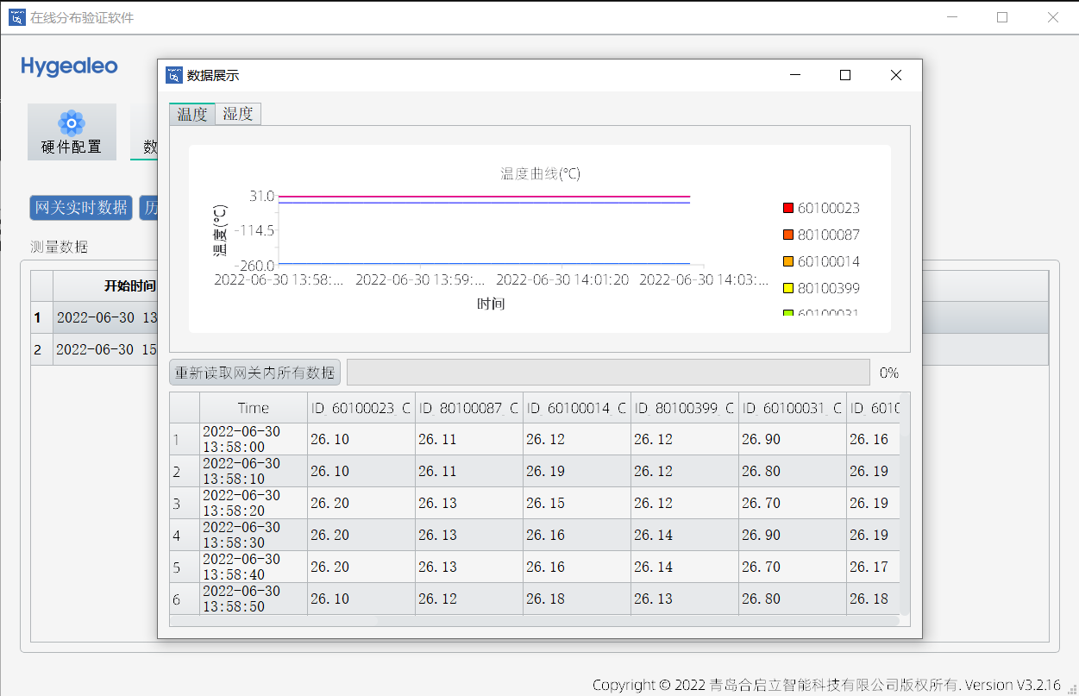
Task: Switch to the 温度 tab
Action: click(x=191, y=114)
